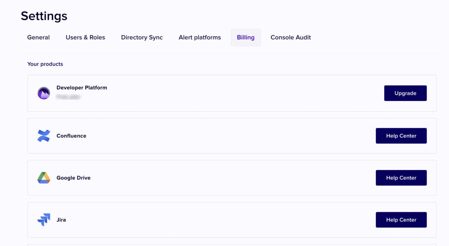Click the Developer Platform purple mountain icon
This screenshot has height=246, width=449.
pos(44,93)
